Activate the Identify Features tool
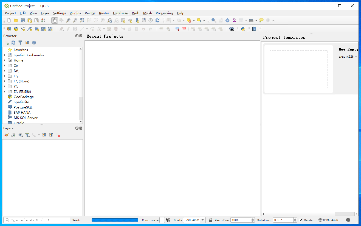The width and height of the screenshot is (361, 226). click(x=214, y=20)
